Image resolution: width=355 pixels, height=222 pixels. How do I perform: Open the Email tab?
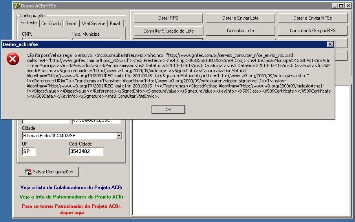[115, 24]
